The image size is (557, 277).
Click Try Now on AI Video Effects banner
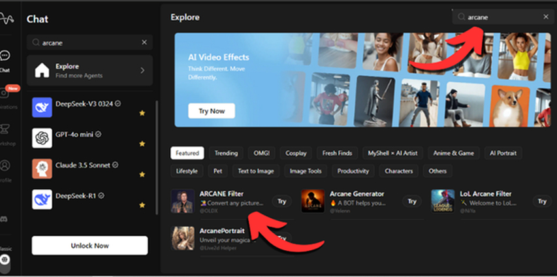(212, 111)
